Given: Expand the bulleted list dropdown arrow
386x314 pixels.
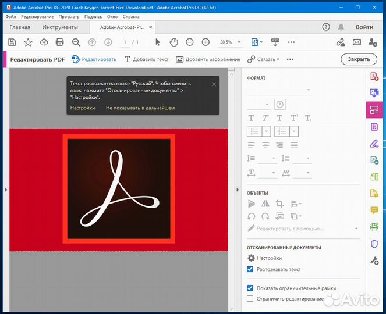Looking at the screenshot, I should click(267, 131).
